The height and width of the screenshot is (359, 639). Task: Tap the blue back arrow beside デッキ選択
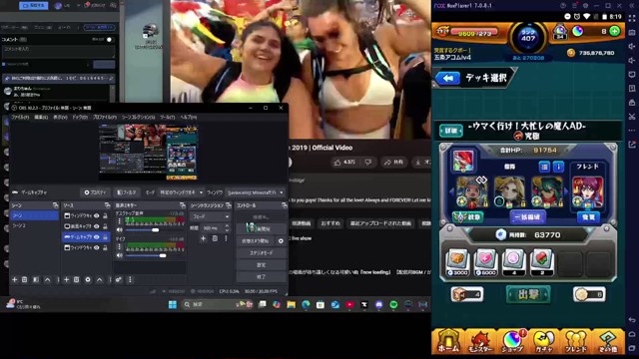tap(448, 78)
